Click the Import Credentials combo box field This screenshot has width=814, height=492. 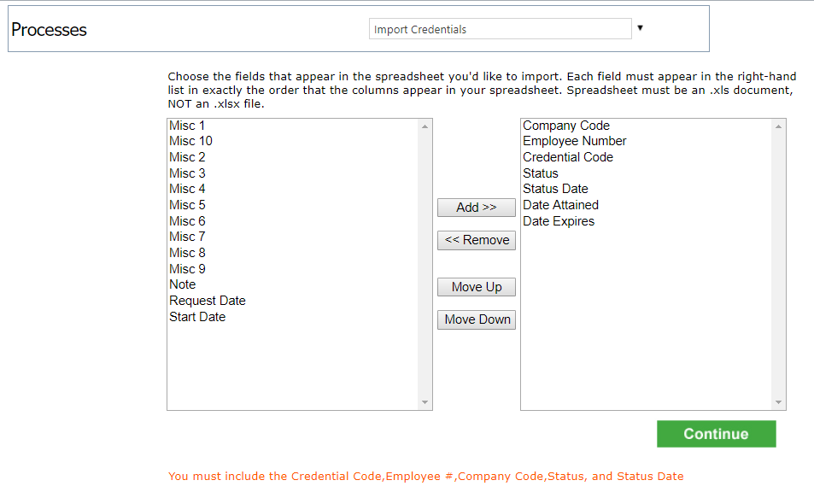[500, 29]
